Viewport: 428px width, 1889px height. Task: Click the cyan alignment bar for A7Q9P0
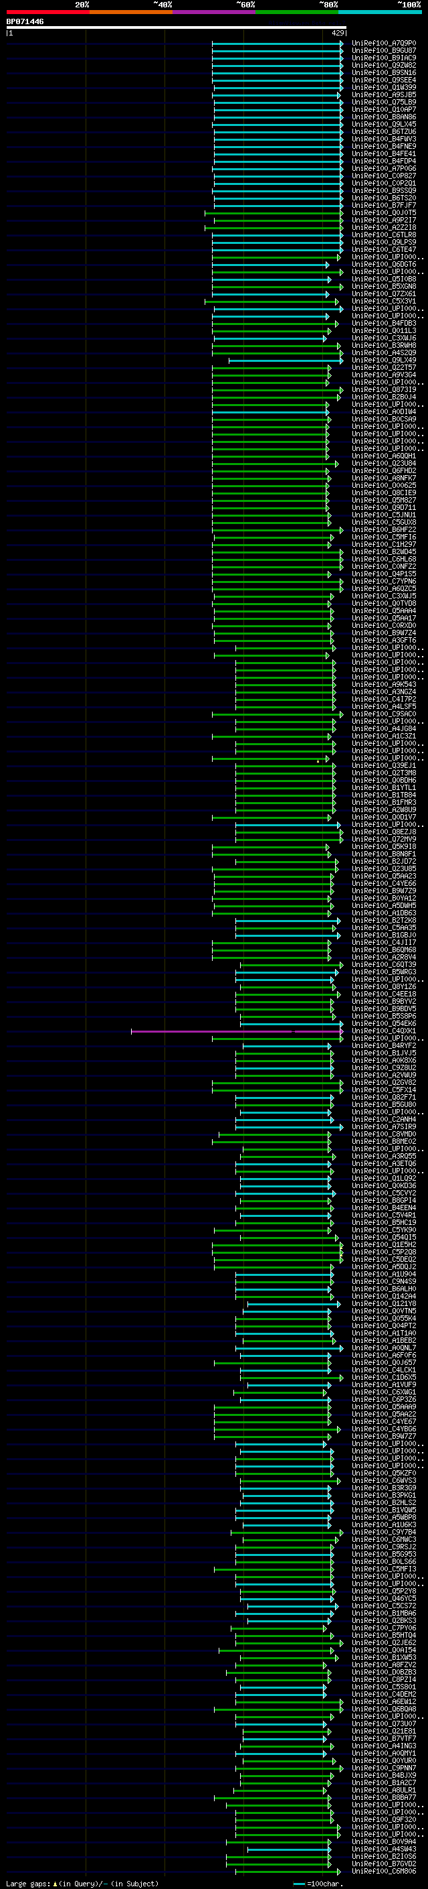pyautogui.click(x=278, y=44)
